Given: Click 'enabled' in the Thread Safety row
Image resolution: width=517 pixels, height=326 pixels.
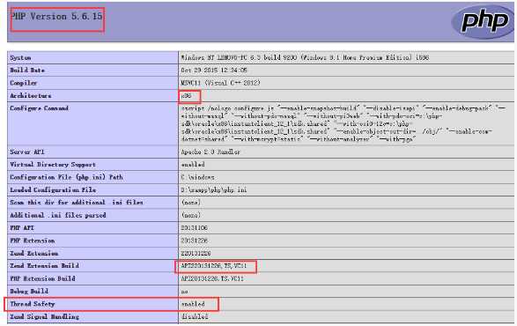Looking at the screenshot, I should click(193, 304).
